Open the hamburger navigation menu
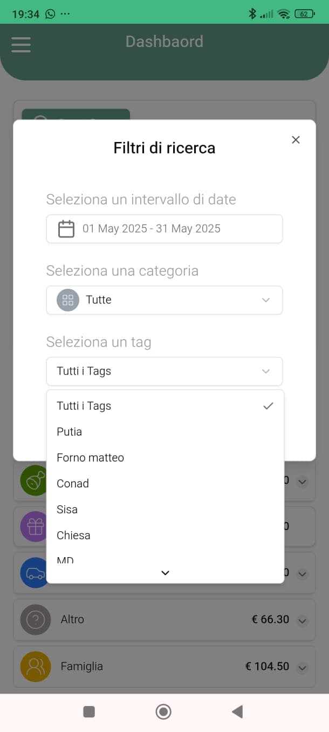329x732 pixels. 21,44
